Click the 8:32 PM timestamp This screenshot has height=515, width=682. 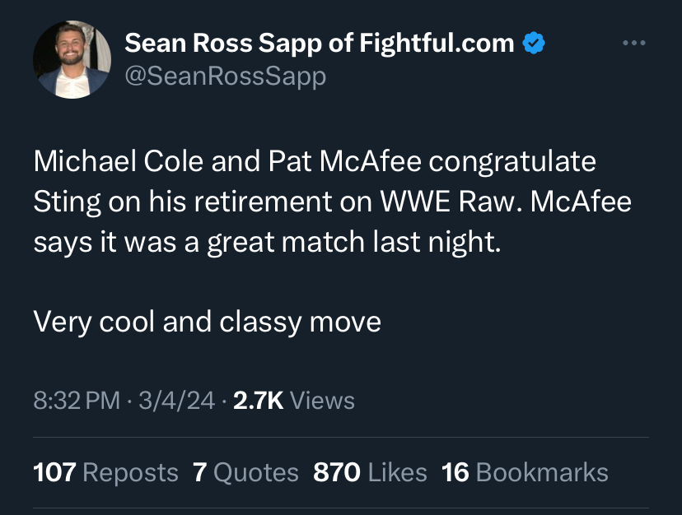[77, 401]
